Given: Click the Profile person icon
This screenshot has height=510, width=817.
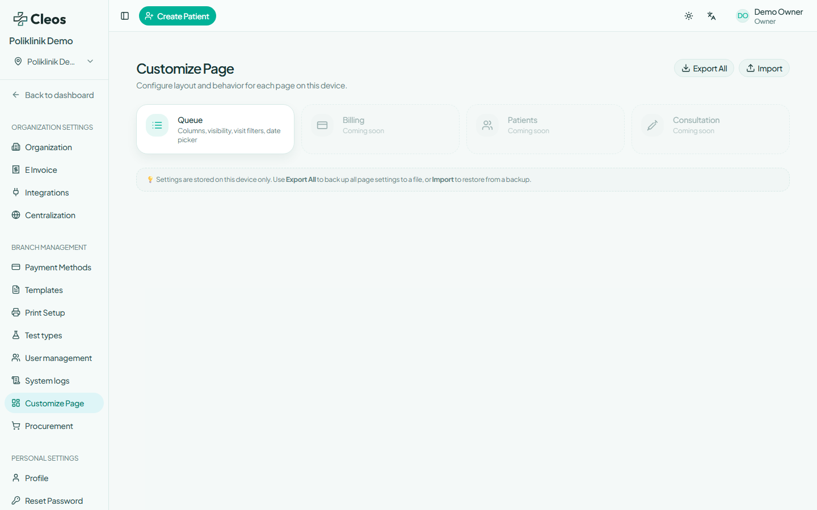Looking at the screenshot, I should 16,478.
